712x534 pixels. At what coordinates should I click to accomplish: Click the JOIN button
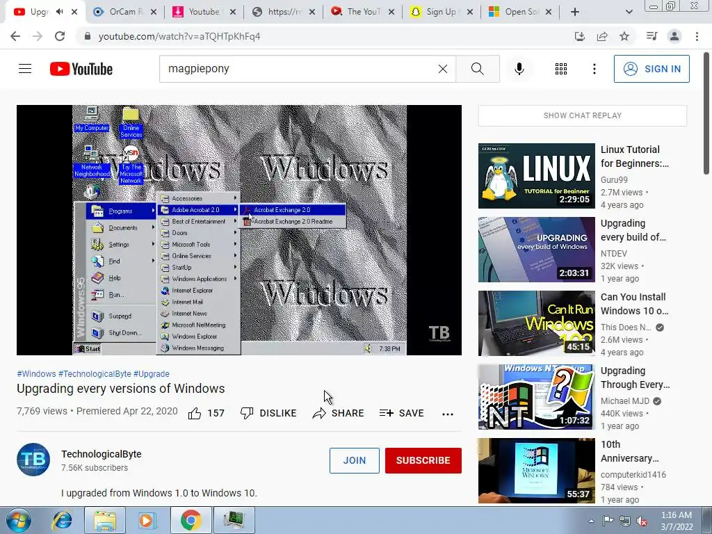(355, 460)
